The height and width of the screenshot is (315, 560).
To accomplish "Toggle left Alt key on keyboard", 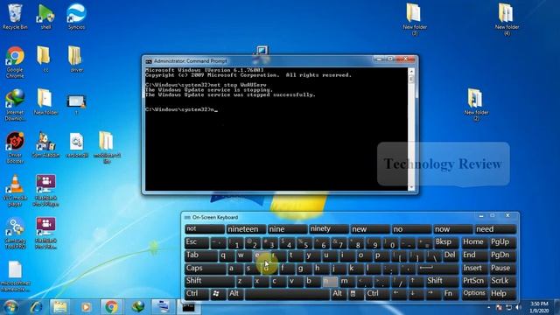I will (234, 294).
